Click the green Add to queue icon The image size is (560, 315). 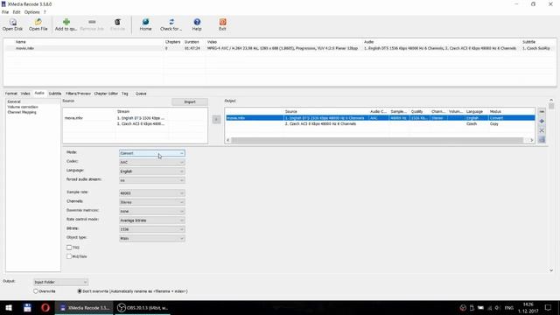66,22
